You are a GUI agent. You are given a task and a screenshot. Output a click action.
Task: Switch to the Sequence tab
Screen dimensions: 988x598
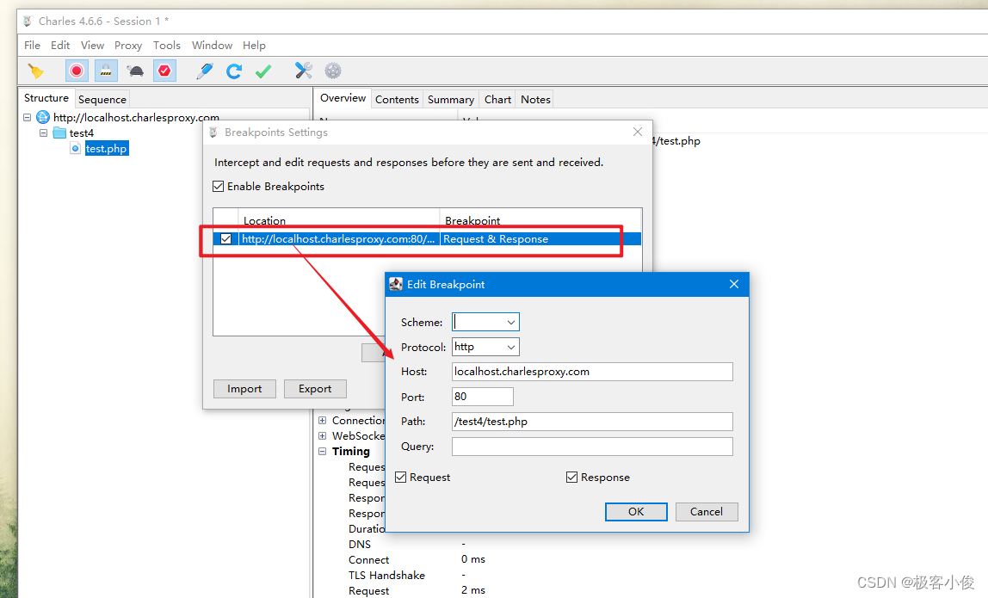pyautogui.click(x=102, y=99)
